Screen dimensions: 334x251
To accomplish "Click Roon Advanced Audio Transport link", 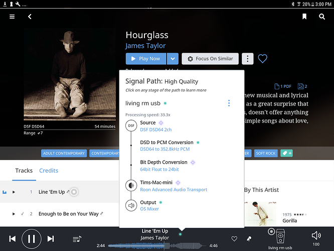I will point(174,190).
